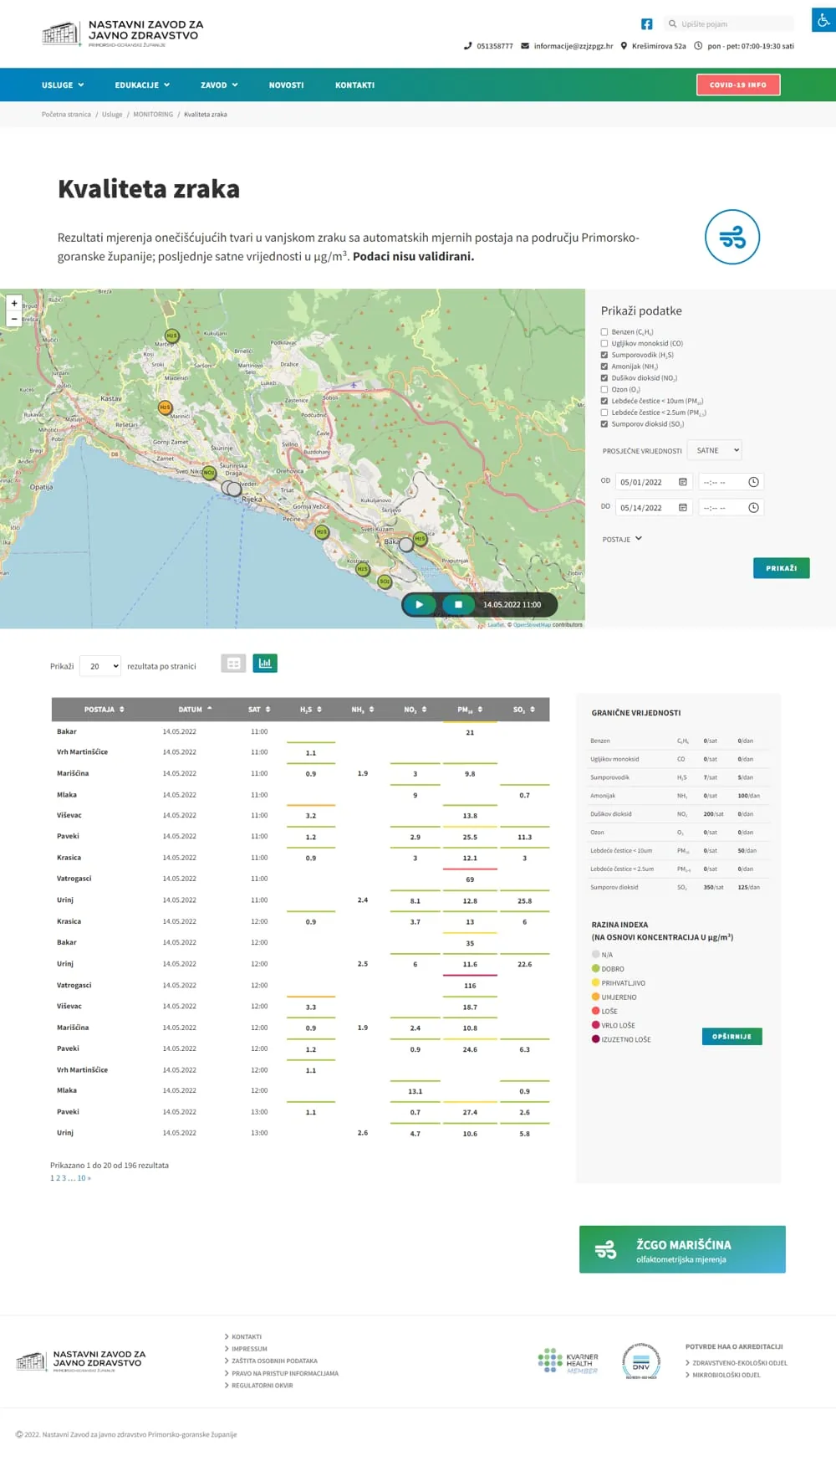Switch to chart view of results

tap(265, 664)
